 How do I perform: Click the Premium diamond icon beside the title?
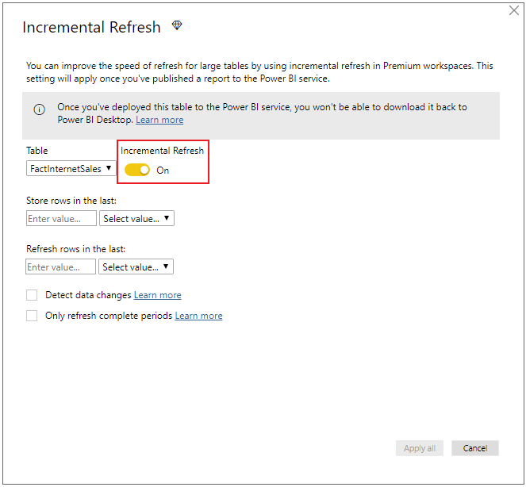[177, 25]
